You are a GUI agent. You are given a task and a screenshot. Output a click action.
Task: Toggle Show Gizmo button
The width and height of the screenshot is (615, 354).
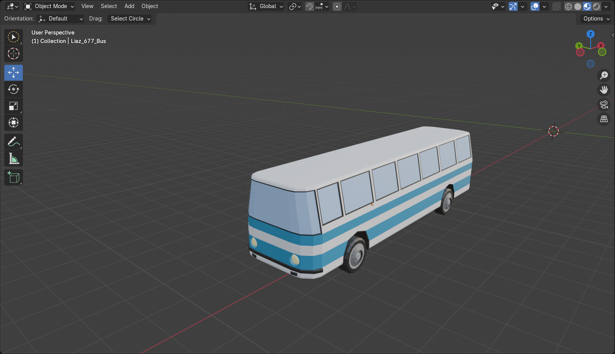click(513, 7)
